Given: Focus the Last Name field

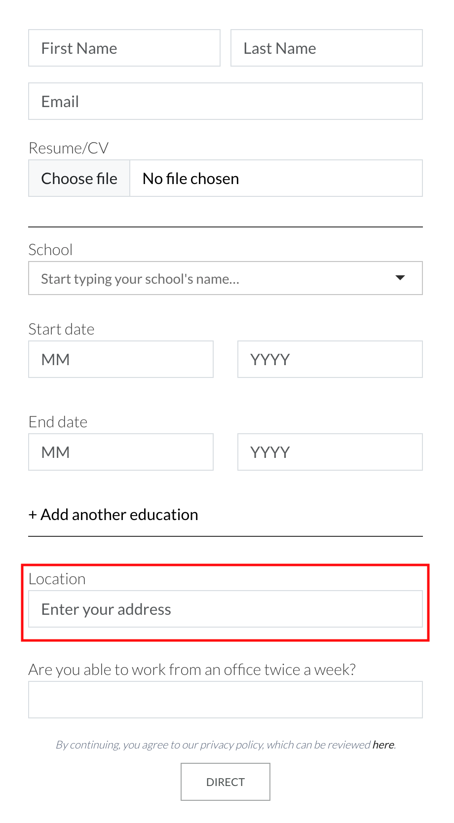Looking at the screenshot, I should 326,48.
